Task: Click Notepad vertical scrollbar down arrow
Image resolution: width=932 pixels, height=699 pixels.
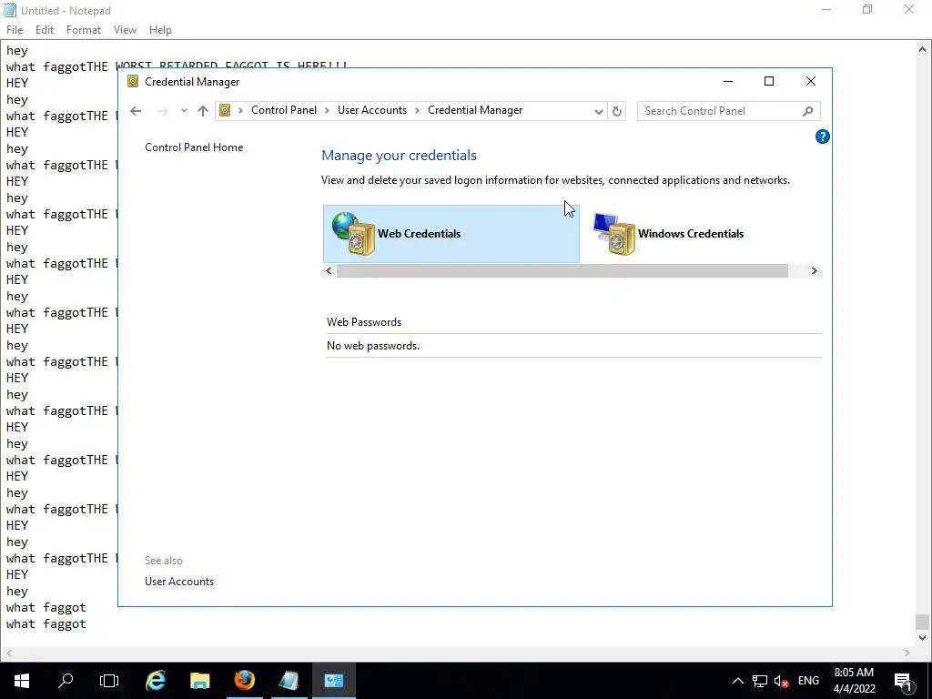Action: (923, 638)
